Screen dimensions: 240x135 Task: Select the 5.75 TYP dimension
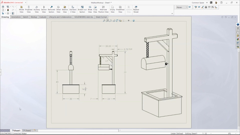(128, 49)
